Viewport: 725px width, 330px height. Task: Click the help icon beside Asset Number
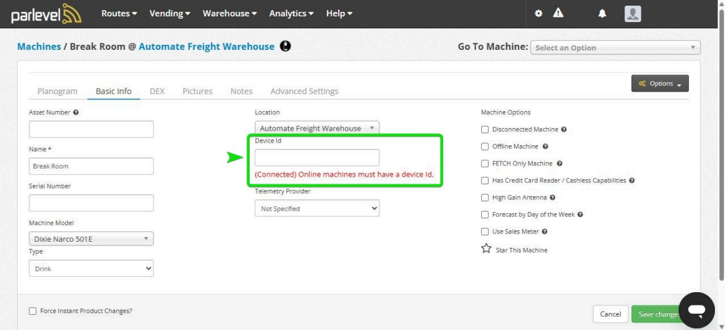click(x=76, y=112)
